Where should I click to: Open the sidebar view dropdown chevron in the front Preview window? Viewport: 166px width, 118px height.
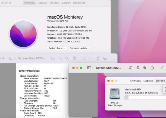coord(93,68)
